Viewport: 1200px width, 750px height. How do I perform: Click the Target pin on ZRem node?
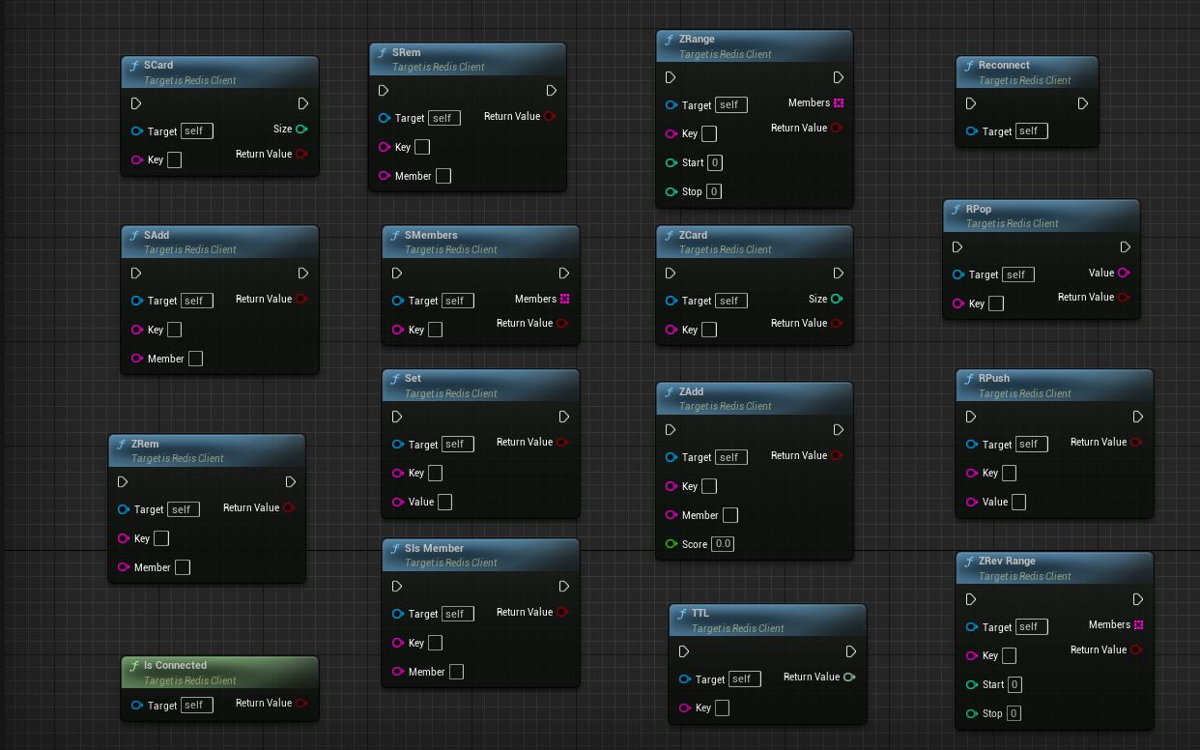click(124, 509)
